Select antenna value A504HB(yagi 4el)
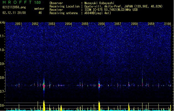 [98, 13]
